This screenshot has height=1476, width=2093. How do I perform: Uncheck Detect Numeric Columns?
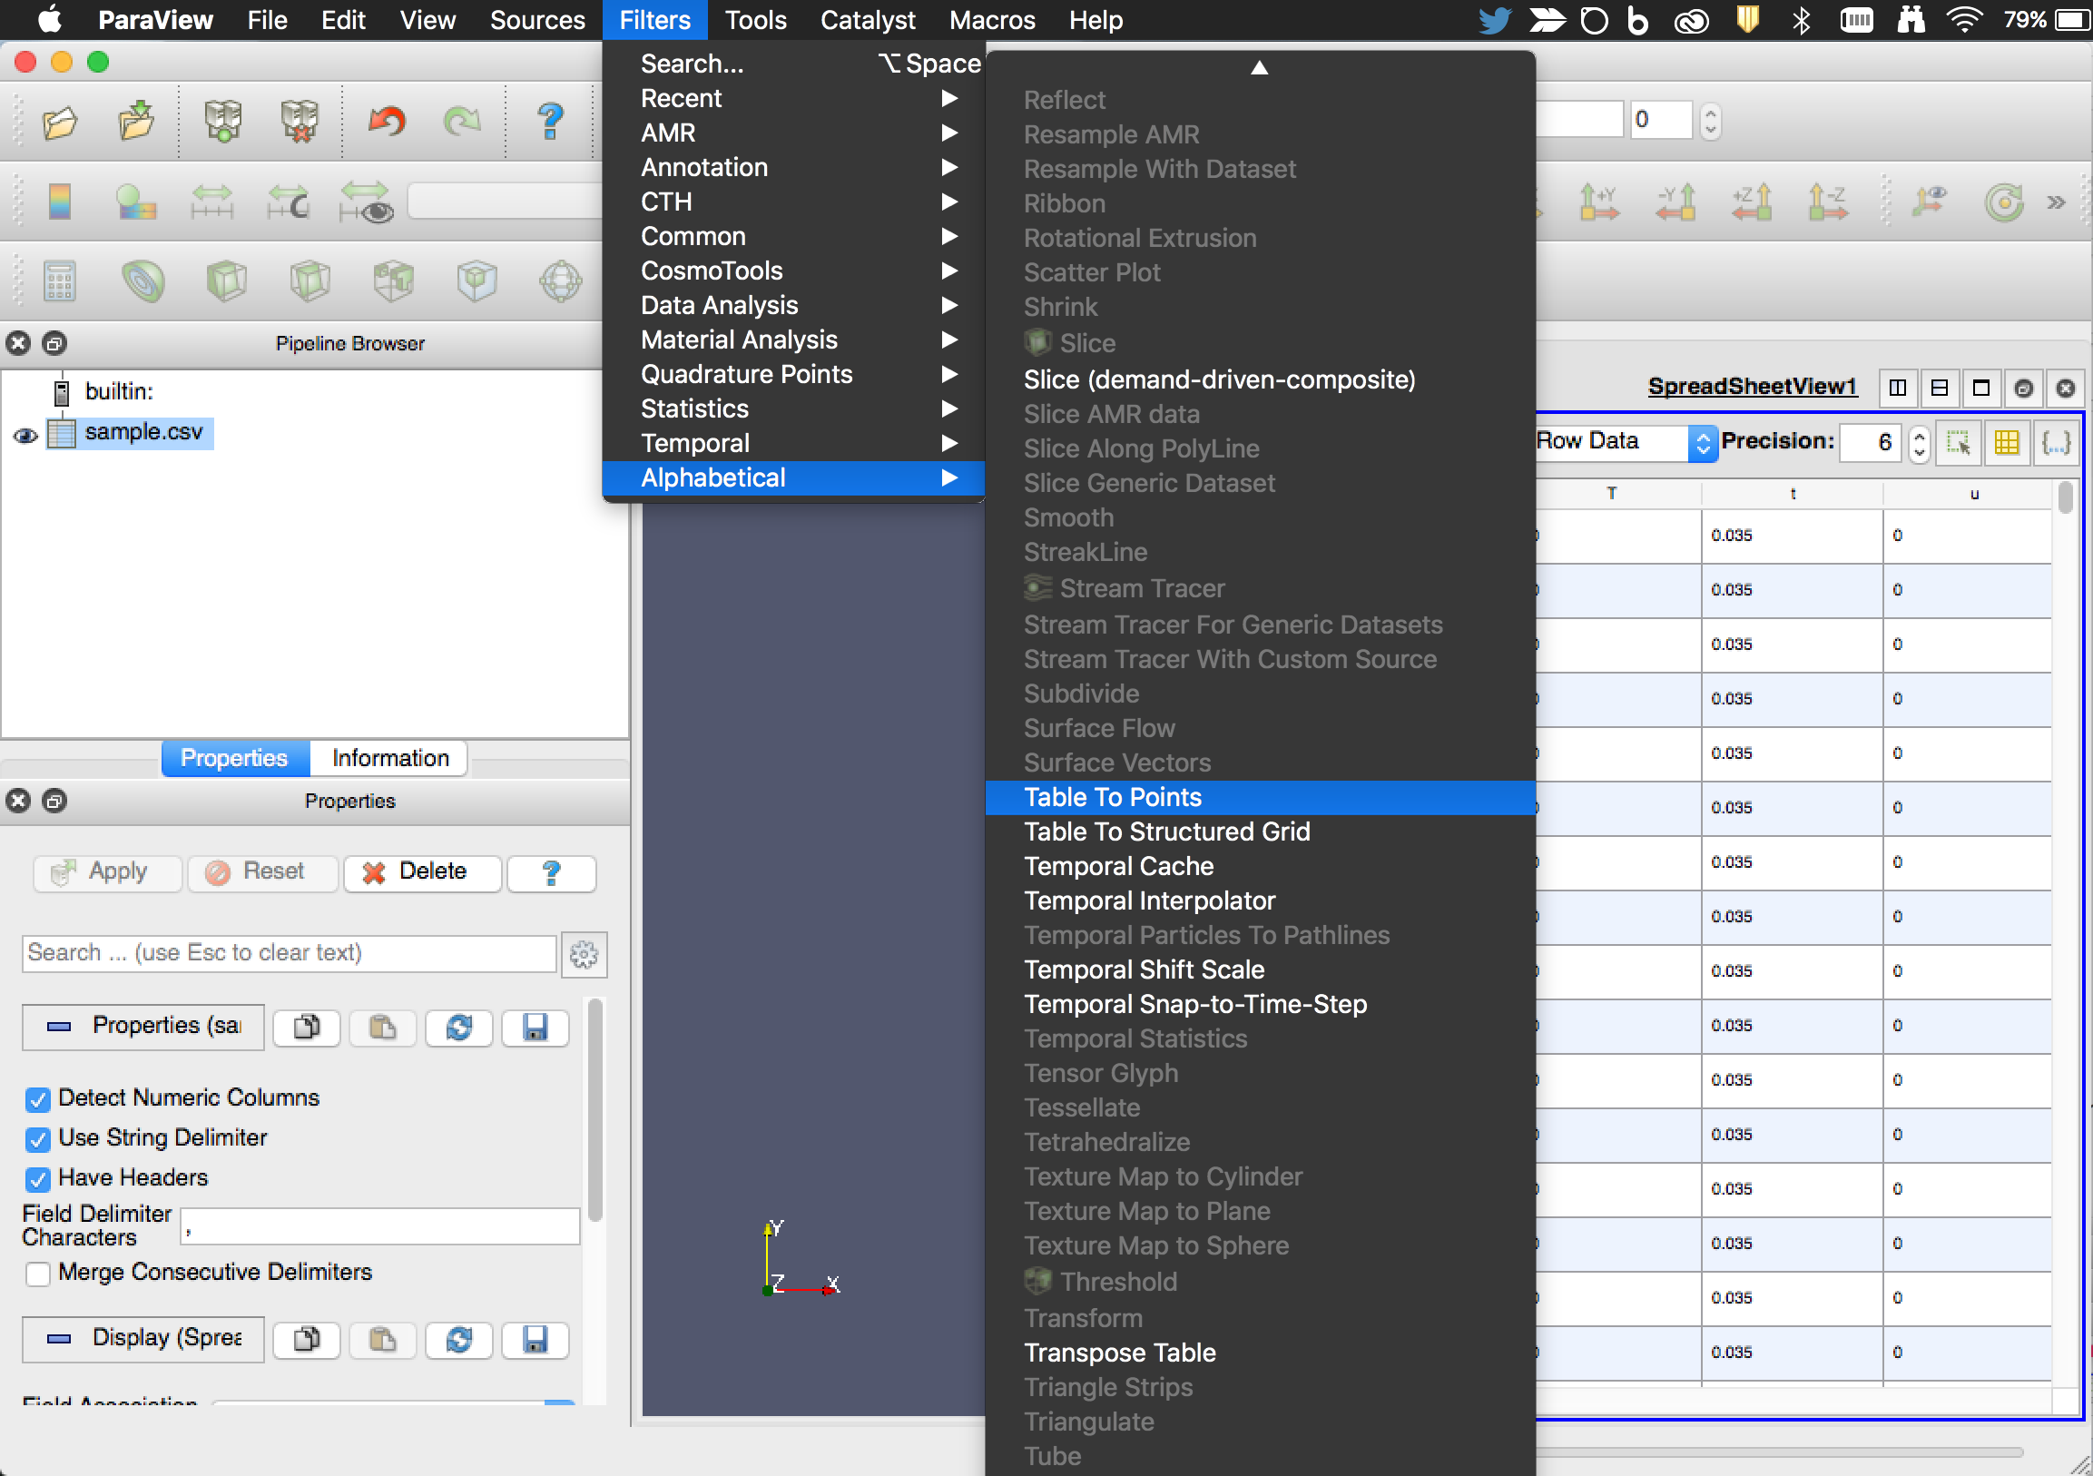click(37, 1099)
